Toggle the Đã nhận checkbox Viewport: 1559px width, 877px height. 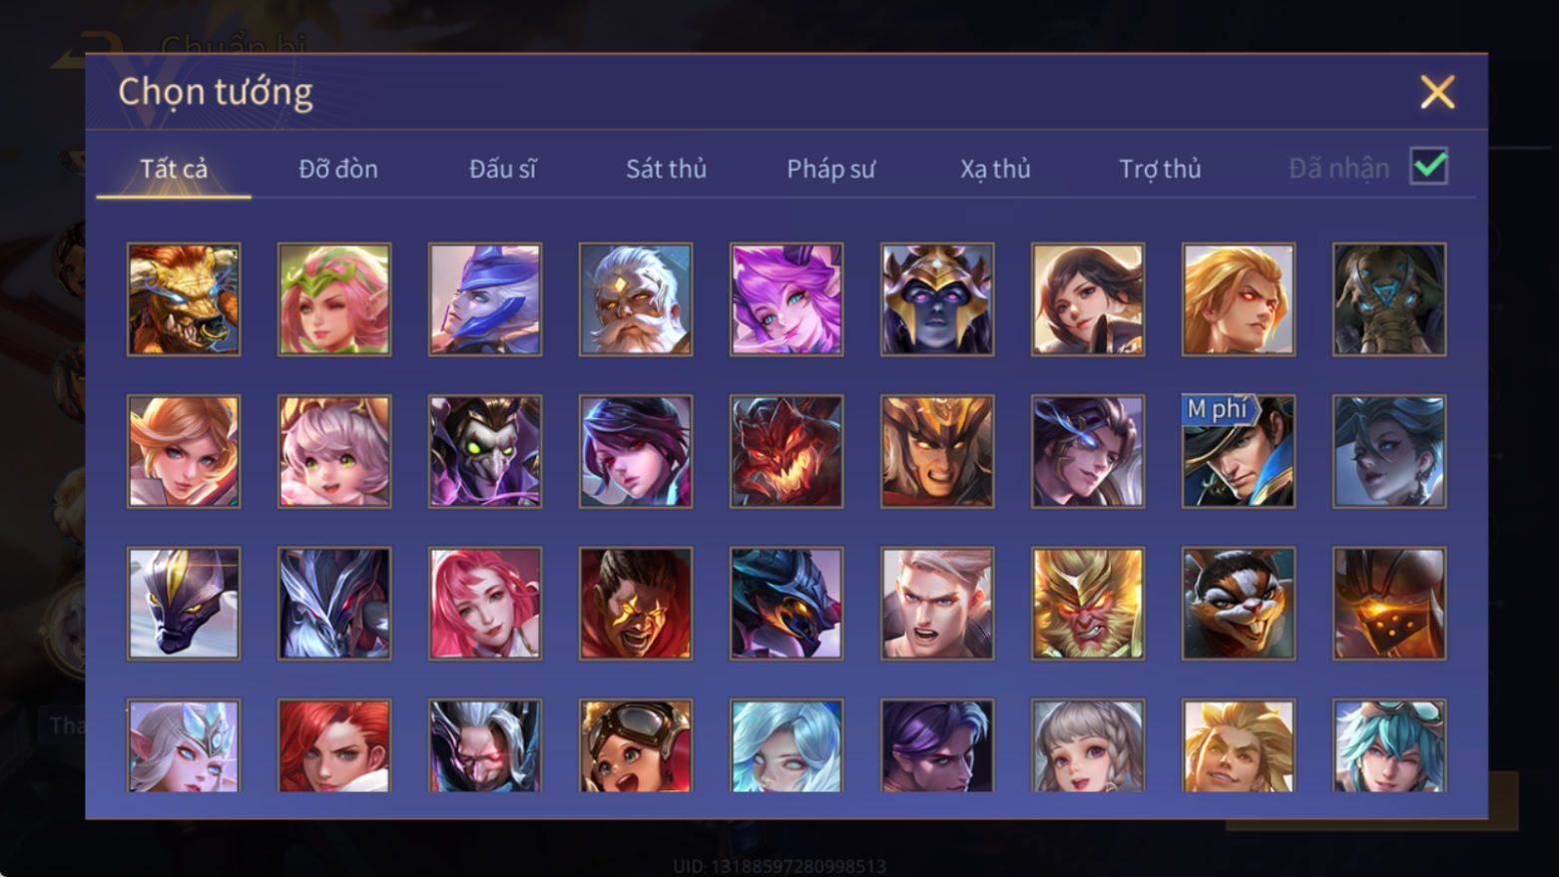point(1428,166)
